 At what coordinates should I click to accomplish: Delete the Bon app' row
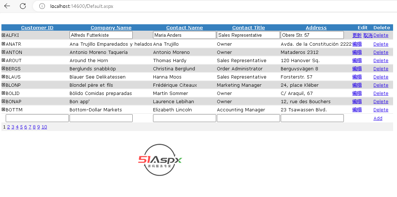(x=381, y=102)
